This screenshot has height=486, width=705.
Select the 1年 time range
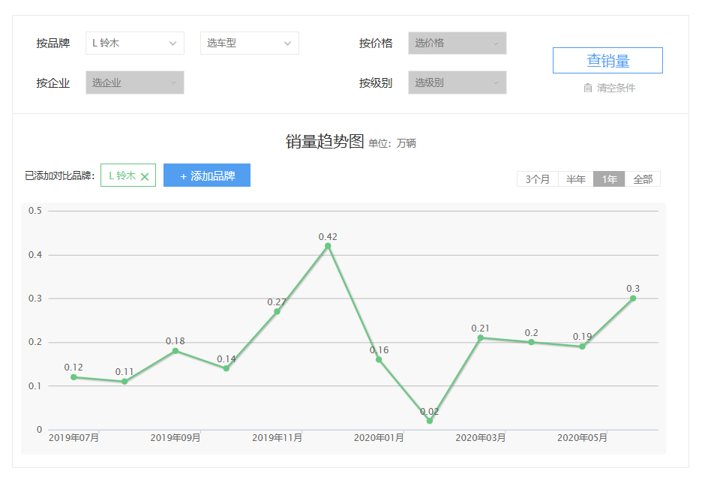coord(609,179)
